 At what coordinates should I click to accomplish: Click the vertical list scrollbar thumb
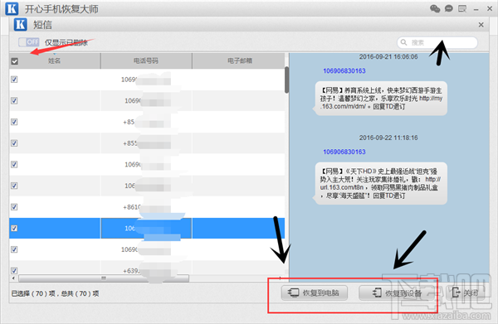coord(287,80)
